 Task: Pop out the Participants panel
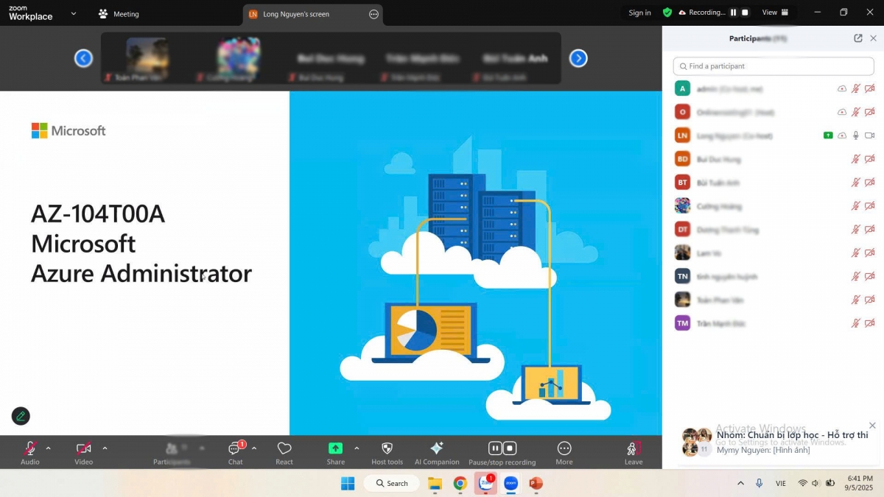click(x=858, y=38)
